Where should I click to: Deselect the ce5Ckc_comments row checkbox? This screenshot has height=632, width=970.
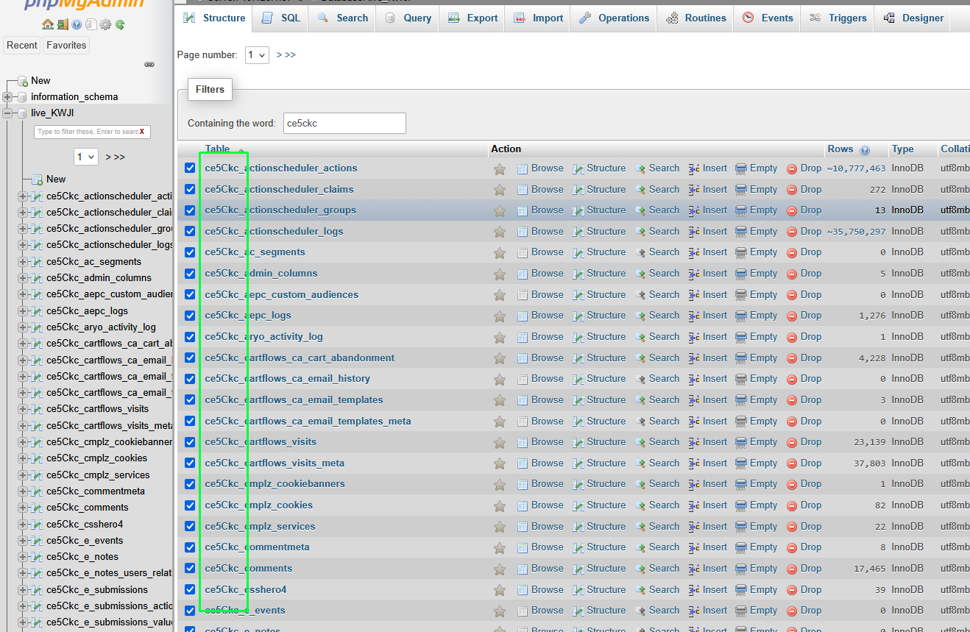point(190,569)
